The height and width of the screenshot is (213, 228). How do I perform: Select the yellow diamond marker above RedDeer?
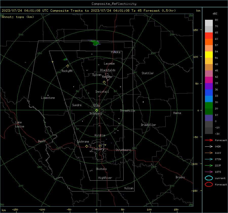(x=104, y=82)
